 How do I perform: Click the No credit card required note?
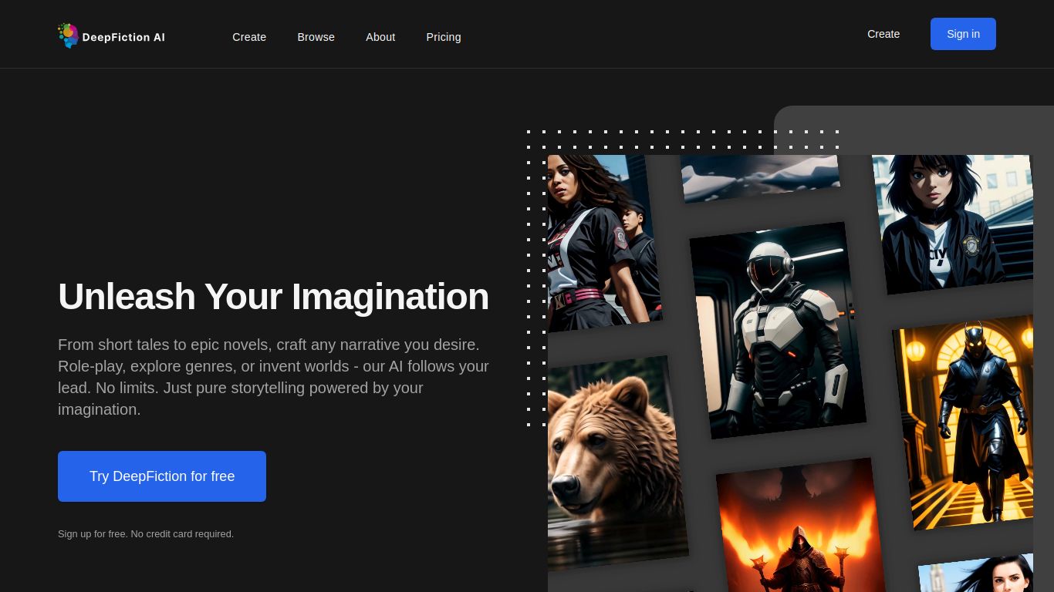146,533
